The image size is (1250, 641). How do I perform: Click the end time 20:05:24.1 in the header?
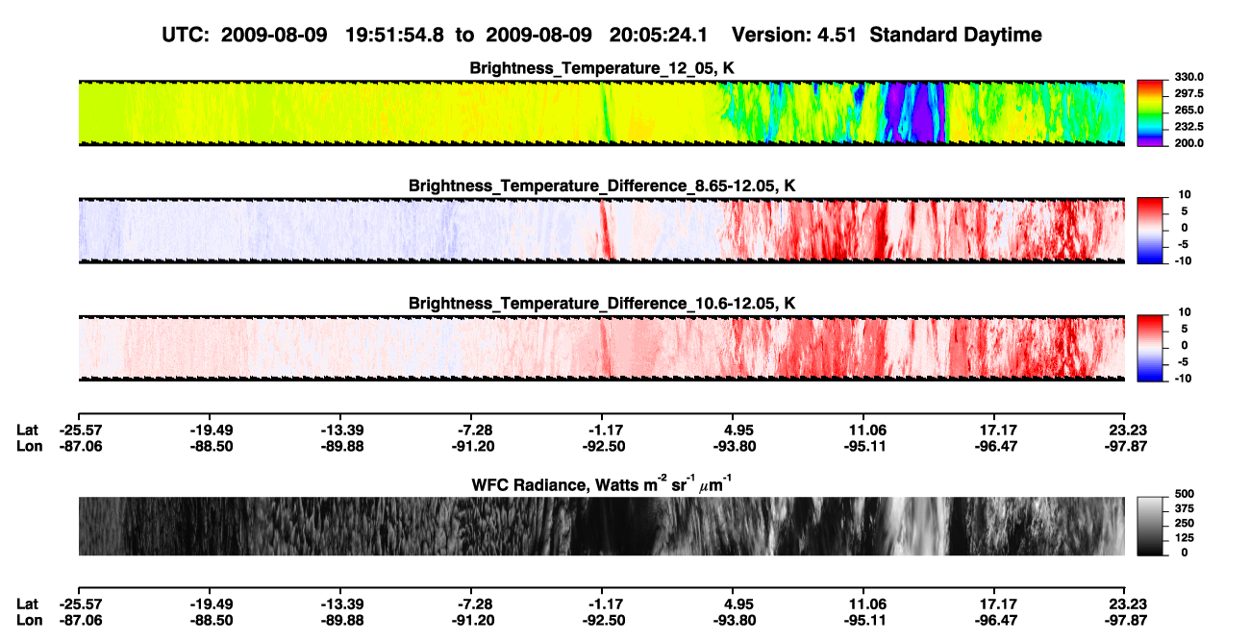coord(659,35)
